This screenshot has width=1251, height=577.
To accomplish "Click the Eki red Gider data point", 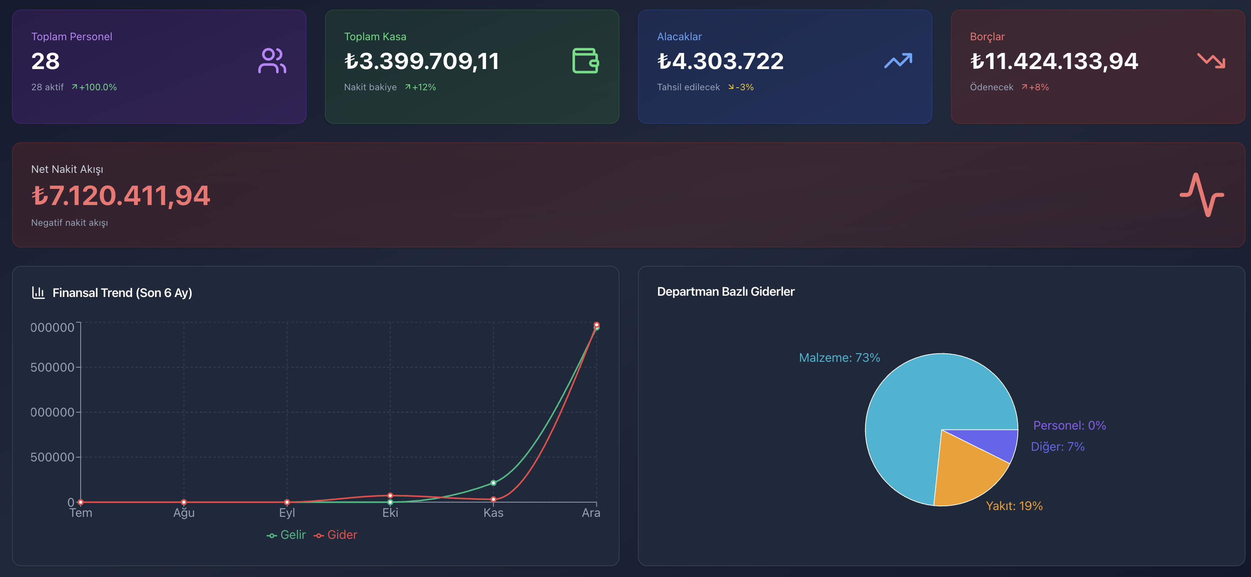I will pos(390,496).
